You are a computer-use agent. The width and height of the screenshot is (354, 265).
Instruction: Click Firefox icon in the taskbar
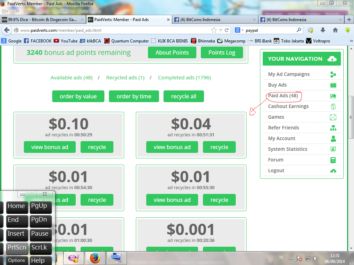[x=95, y=258]
